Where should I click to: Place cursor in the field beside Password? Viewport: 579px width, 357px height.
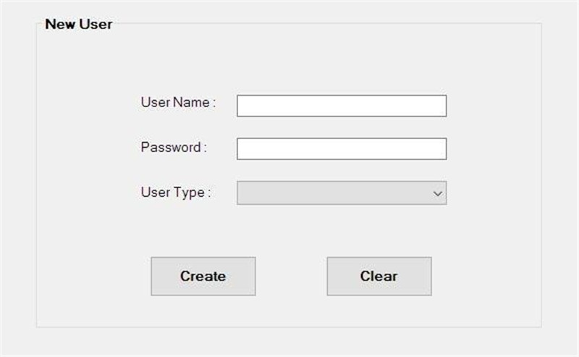pos(342,149)
